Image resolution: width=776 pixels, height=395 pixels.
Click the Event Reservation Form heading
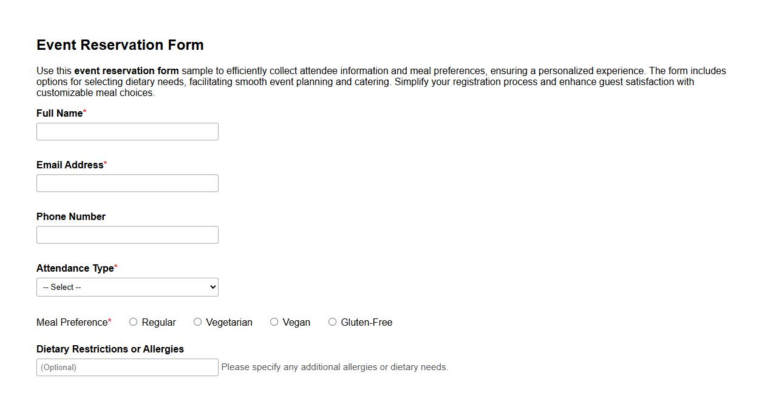pyautogui.click(x=120, y=45)
